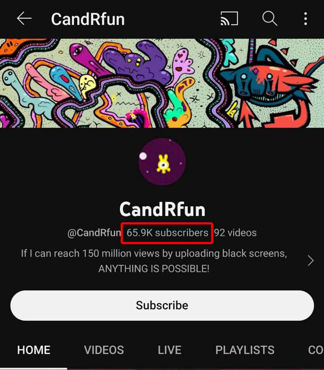324x370 pixels.
Task: Open the partially visible CO tab
Action: tap(316, 350)
